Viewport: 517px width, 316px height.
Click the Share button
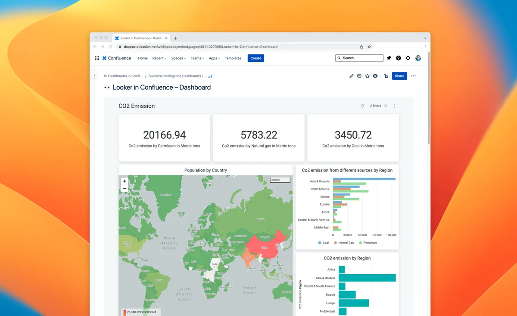coord(399,76)
